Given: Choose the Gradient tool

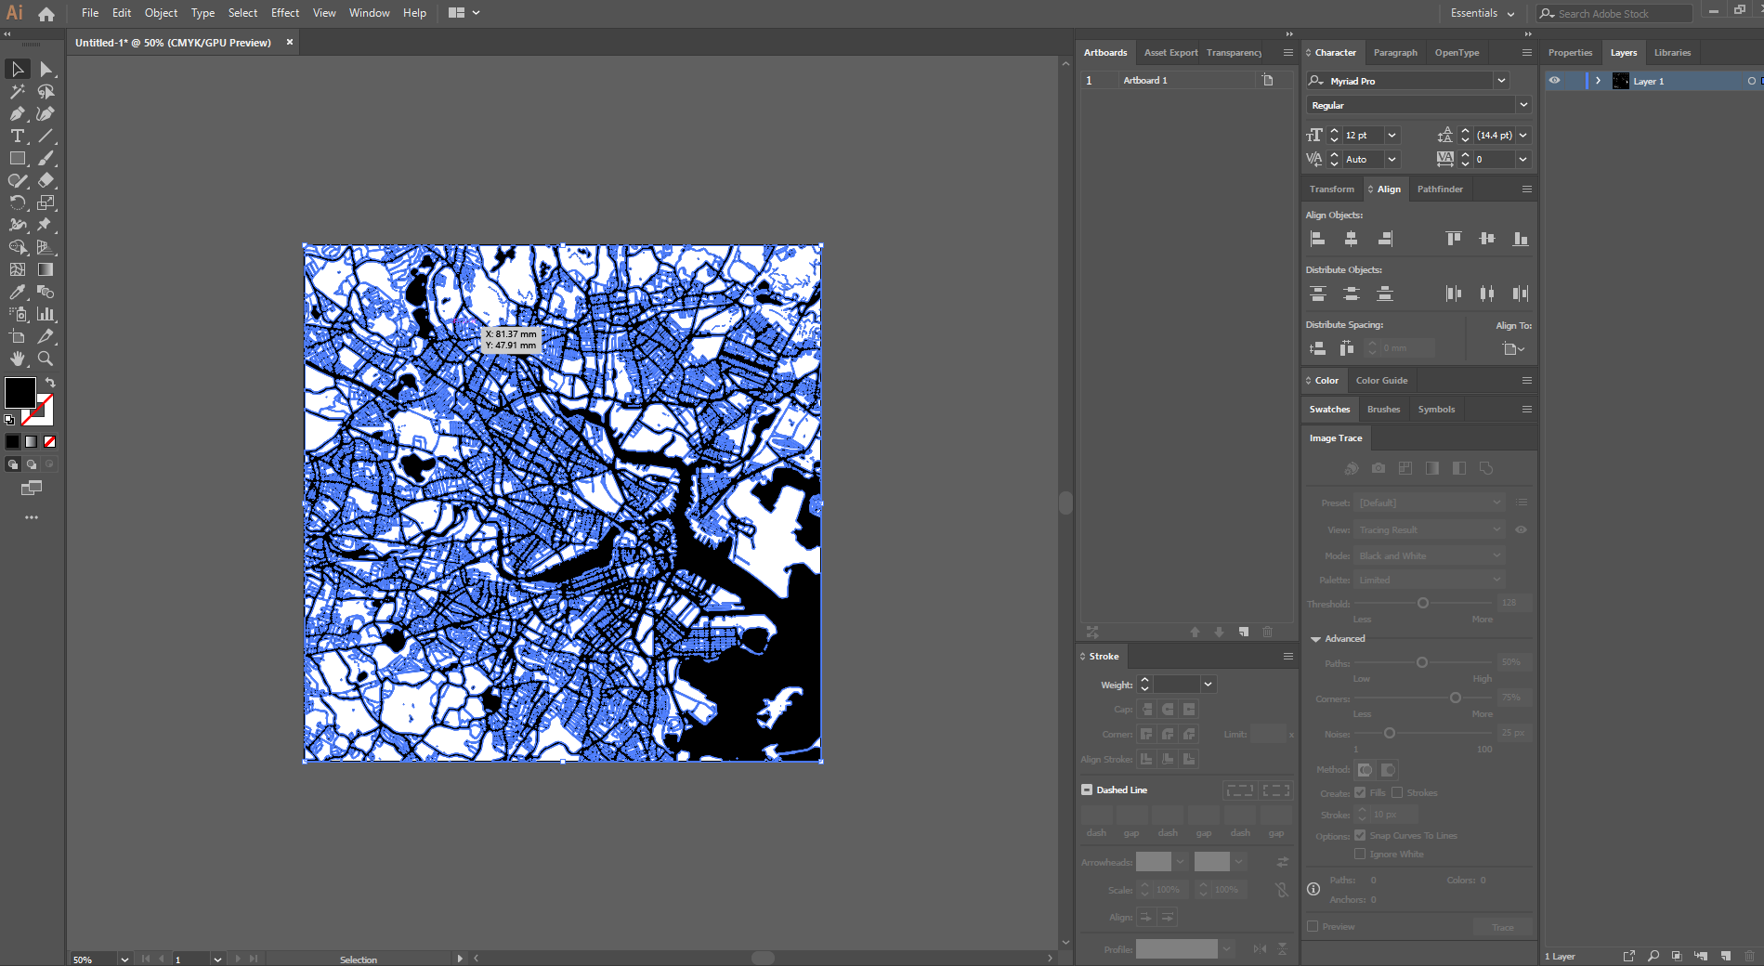Looking at the screenshot, I should click(46, 268).
